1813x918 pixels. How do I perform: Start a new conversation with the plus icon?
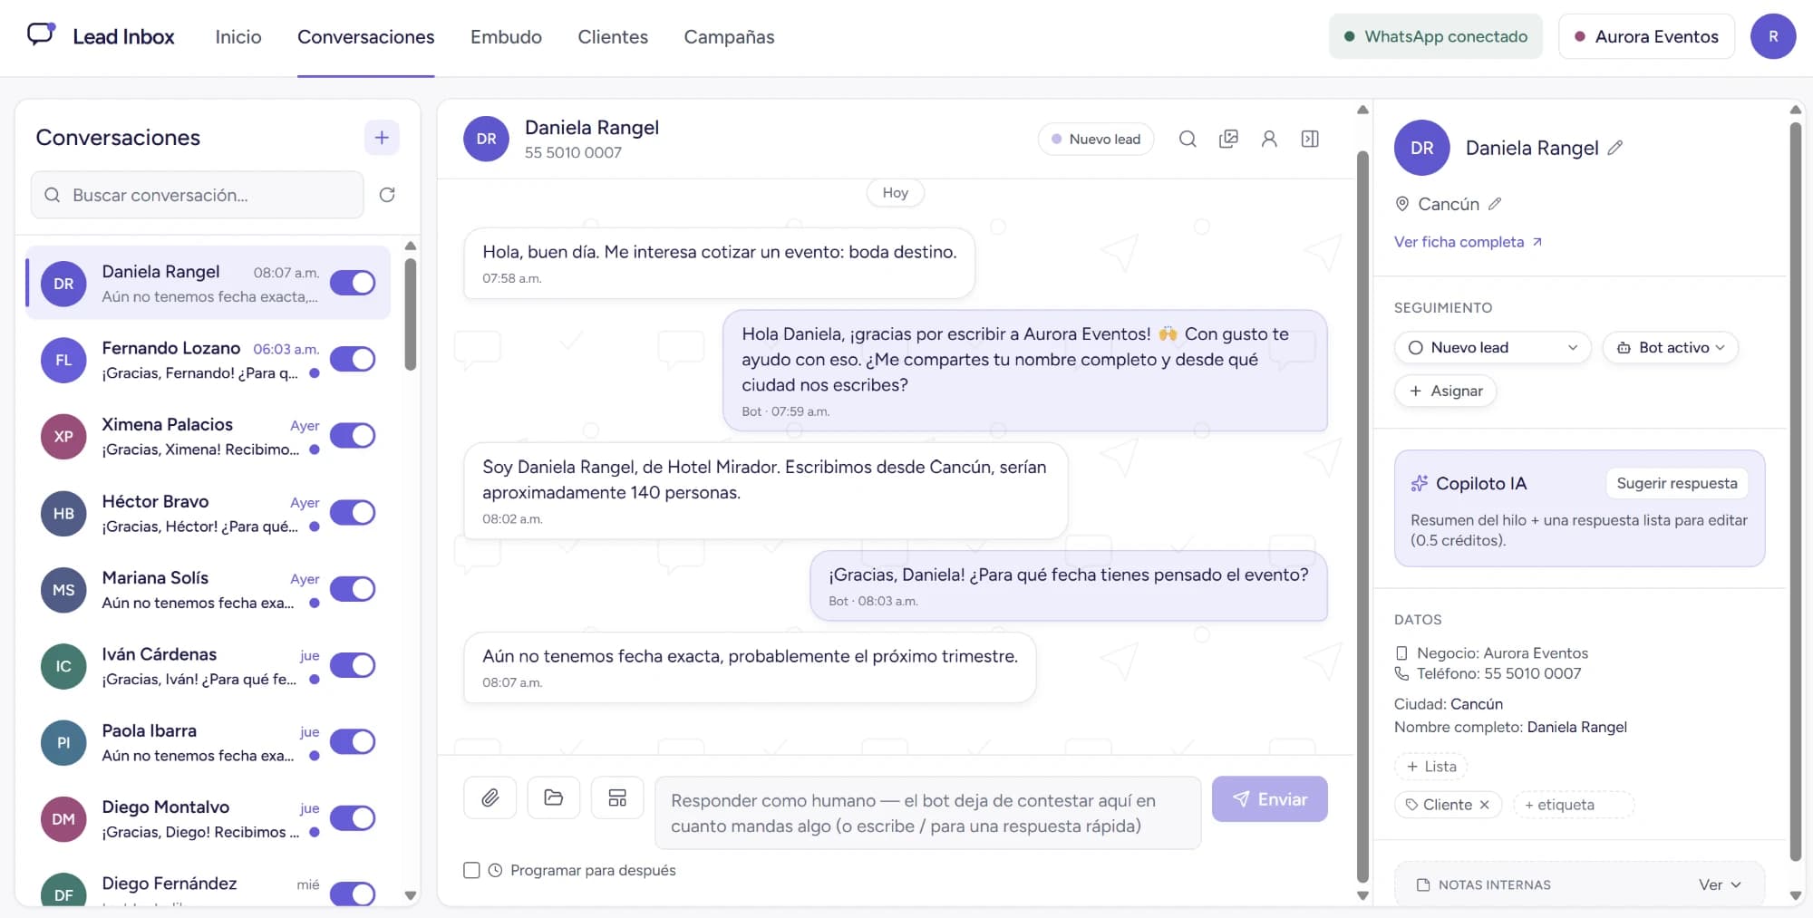382,138
